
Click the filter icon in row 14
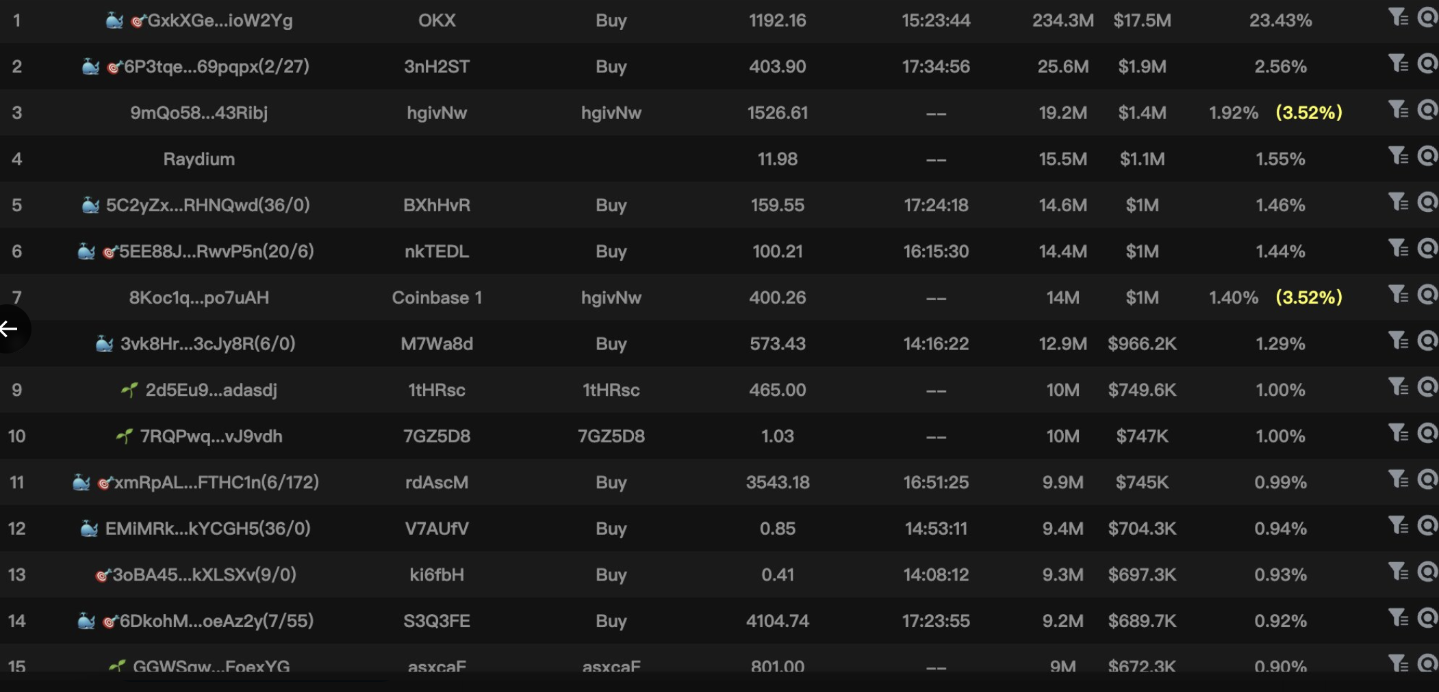point(1397,617)
